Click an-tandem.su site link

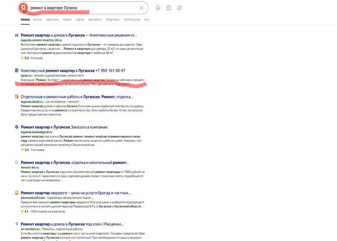coord(30,229)
